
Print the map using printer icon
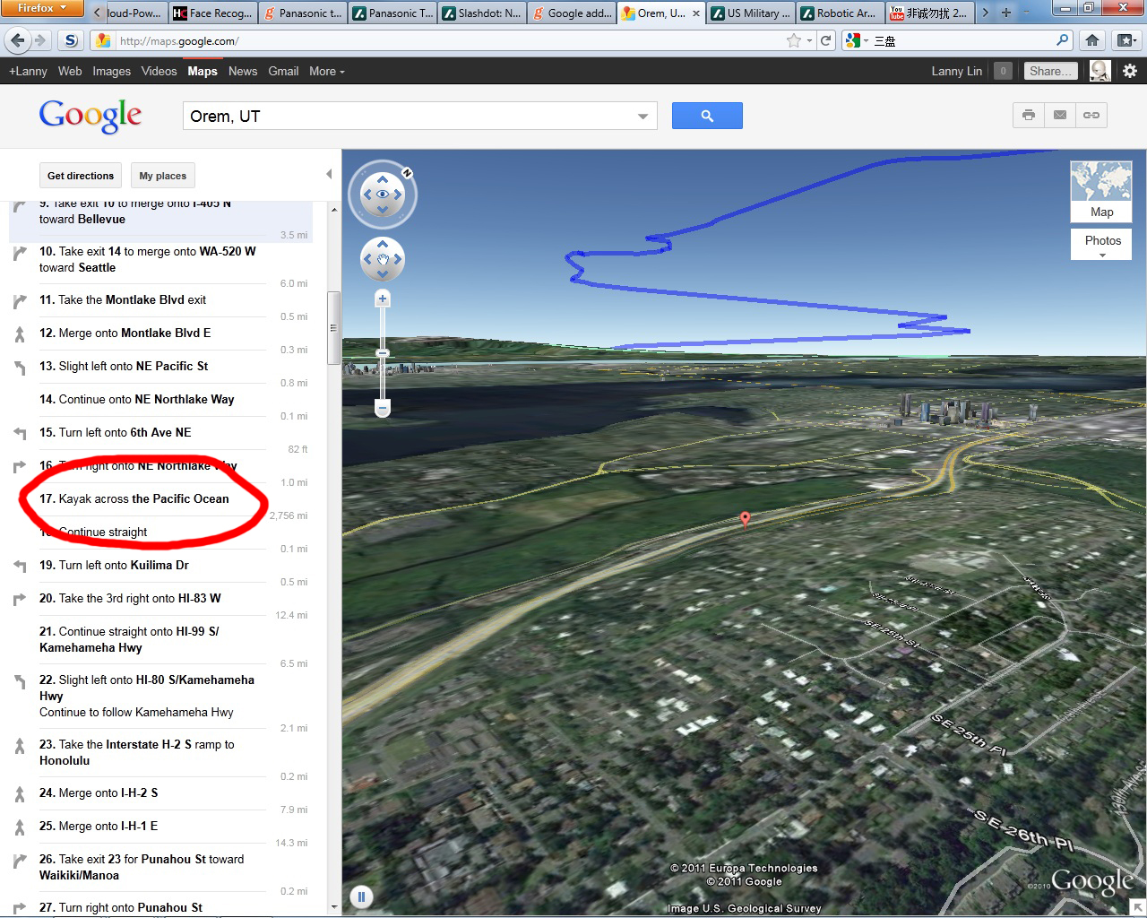1028,115
